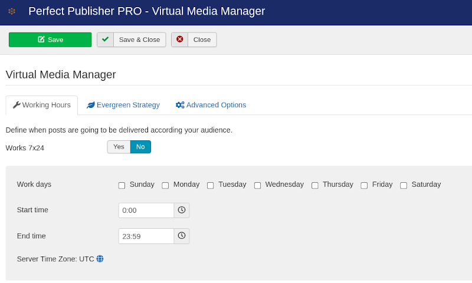Viewport: 472px width, 283px height.
Task: Open the Advanced Options tab
Action: [211, 105]
